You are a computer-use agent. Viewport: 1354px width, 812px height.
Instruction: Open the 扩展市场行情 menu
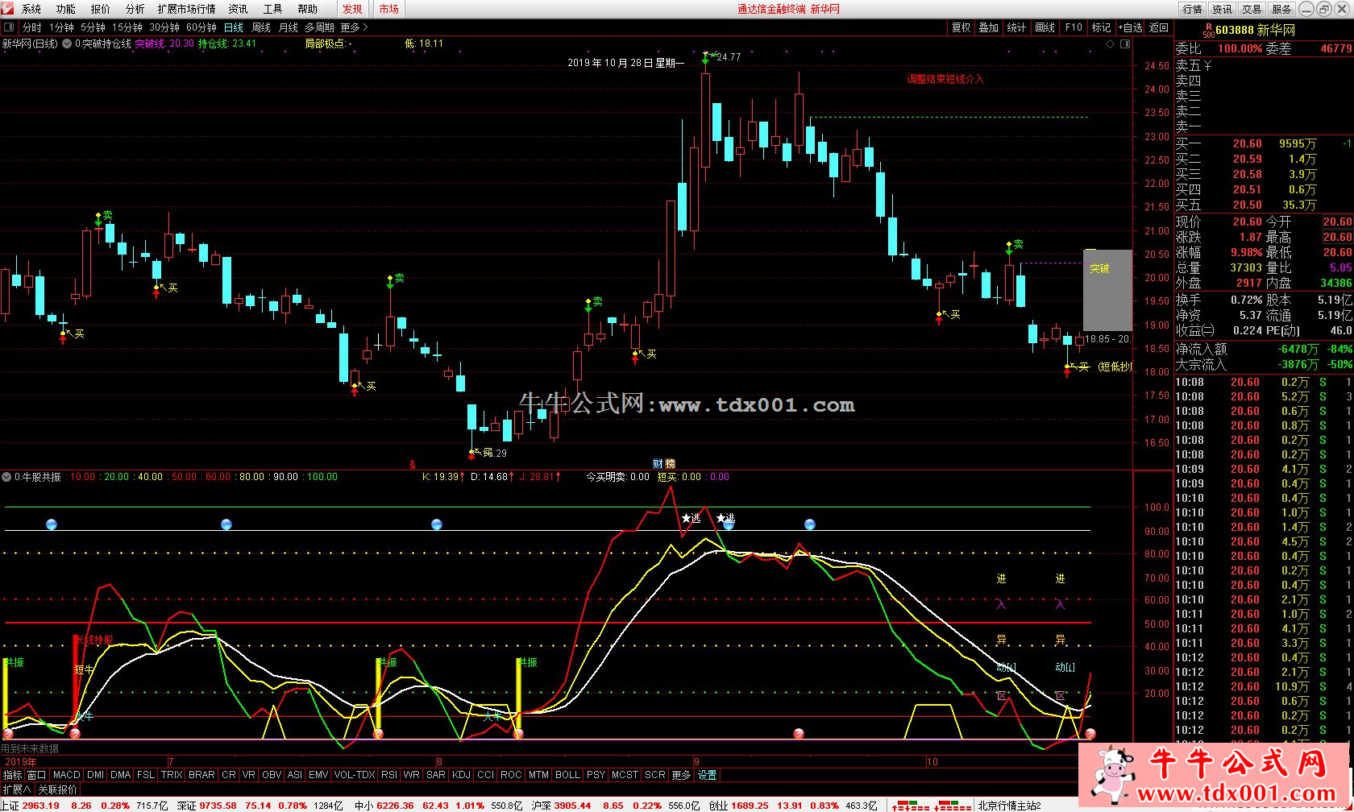pos(187,9)
